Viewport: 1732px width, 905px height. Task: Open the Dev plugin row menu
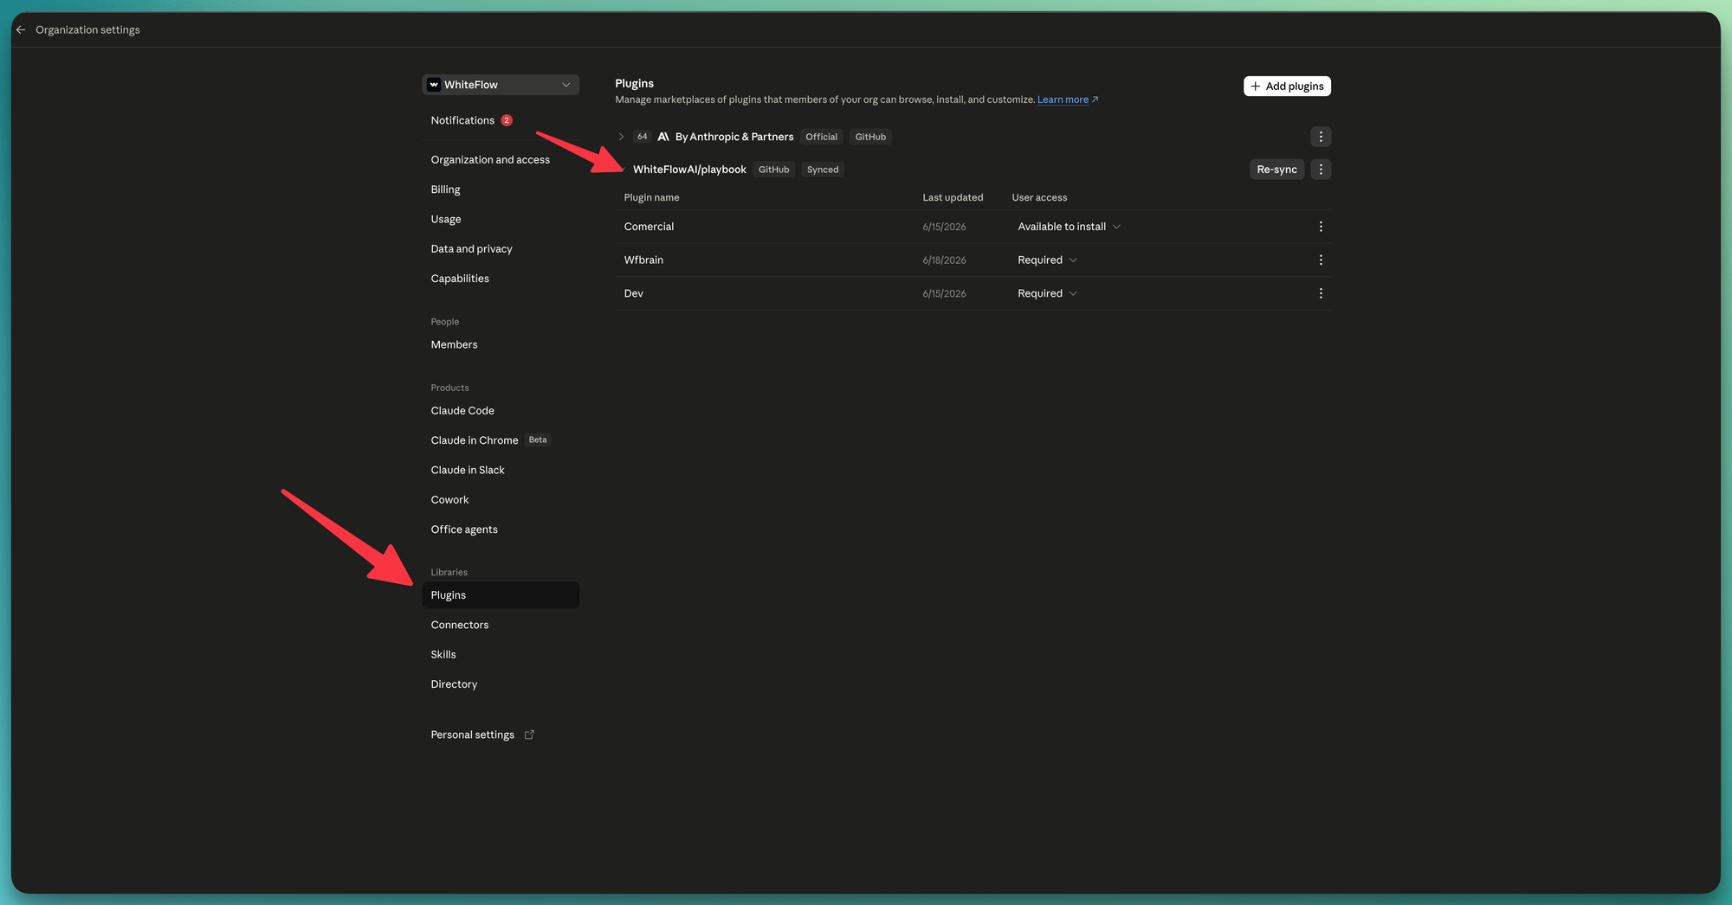[1321, 293]
